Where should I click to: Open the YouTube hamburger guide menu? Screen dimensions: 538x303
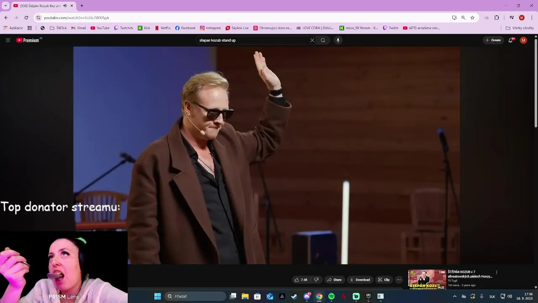(x=8, y=40)
